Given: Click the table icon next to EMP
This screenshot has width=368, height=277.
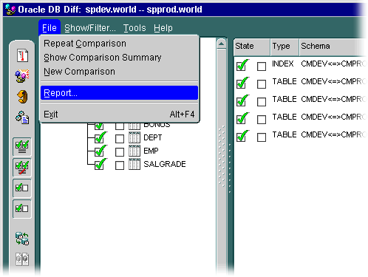Looking at the screenshot, I should coord(134,151).
